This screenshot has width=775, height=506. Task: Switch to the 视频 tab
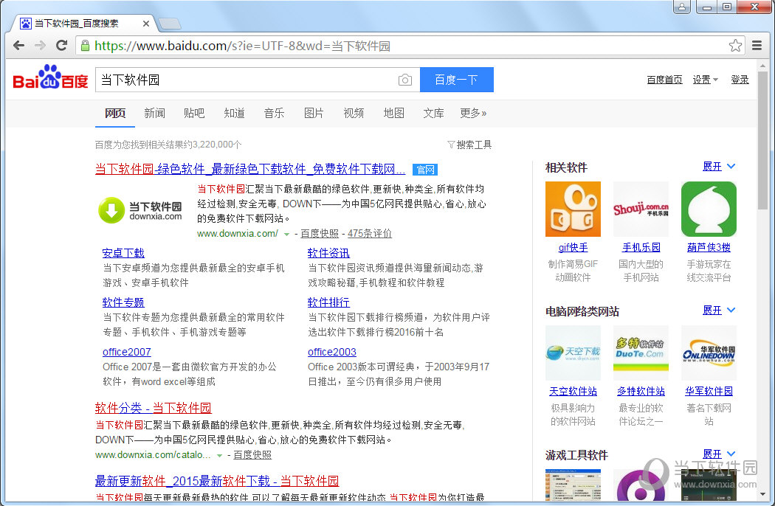[x=354, y=113]
